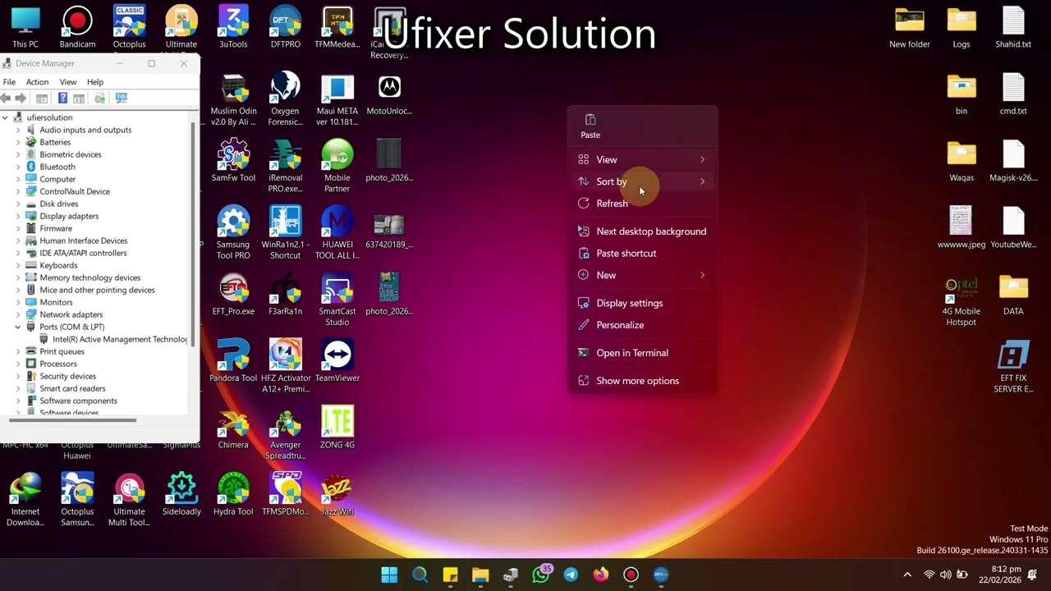Select the Jazz Wifi desktop icon
This screenshot has width=1051, height=591.
tap(337, 494)
